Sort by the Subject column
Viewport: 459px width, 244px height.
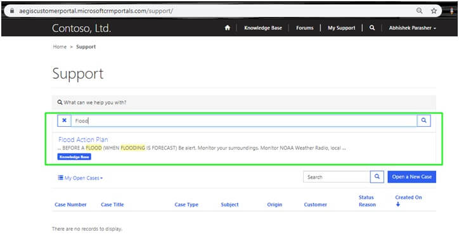coord(229,205)
